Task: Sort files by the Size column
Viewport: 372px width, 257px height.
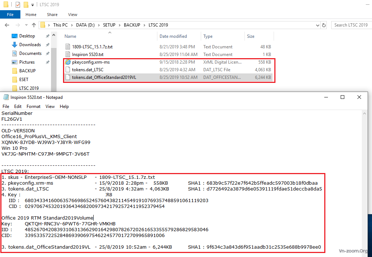Action: pyautogui.click(x=251, y=36)
